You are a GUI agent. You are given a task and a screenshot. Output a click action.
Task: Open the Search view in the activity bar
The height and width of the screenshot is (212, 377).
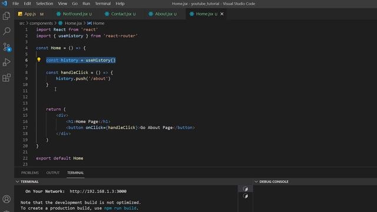[6, 31]
